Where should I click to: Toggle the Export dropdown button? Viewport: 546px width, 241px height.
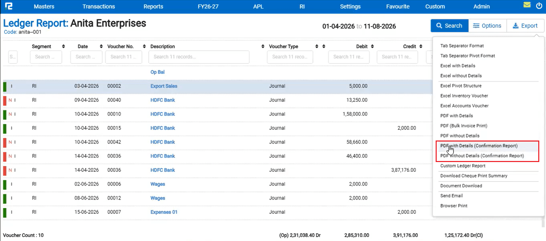pyautogui.click(x=525, y=26)
